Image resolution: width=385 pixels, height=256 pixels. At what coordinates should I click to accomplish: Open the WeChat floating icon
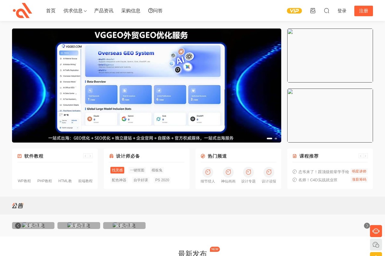pos(376,245)
